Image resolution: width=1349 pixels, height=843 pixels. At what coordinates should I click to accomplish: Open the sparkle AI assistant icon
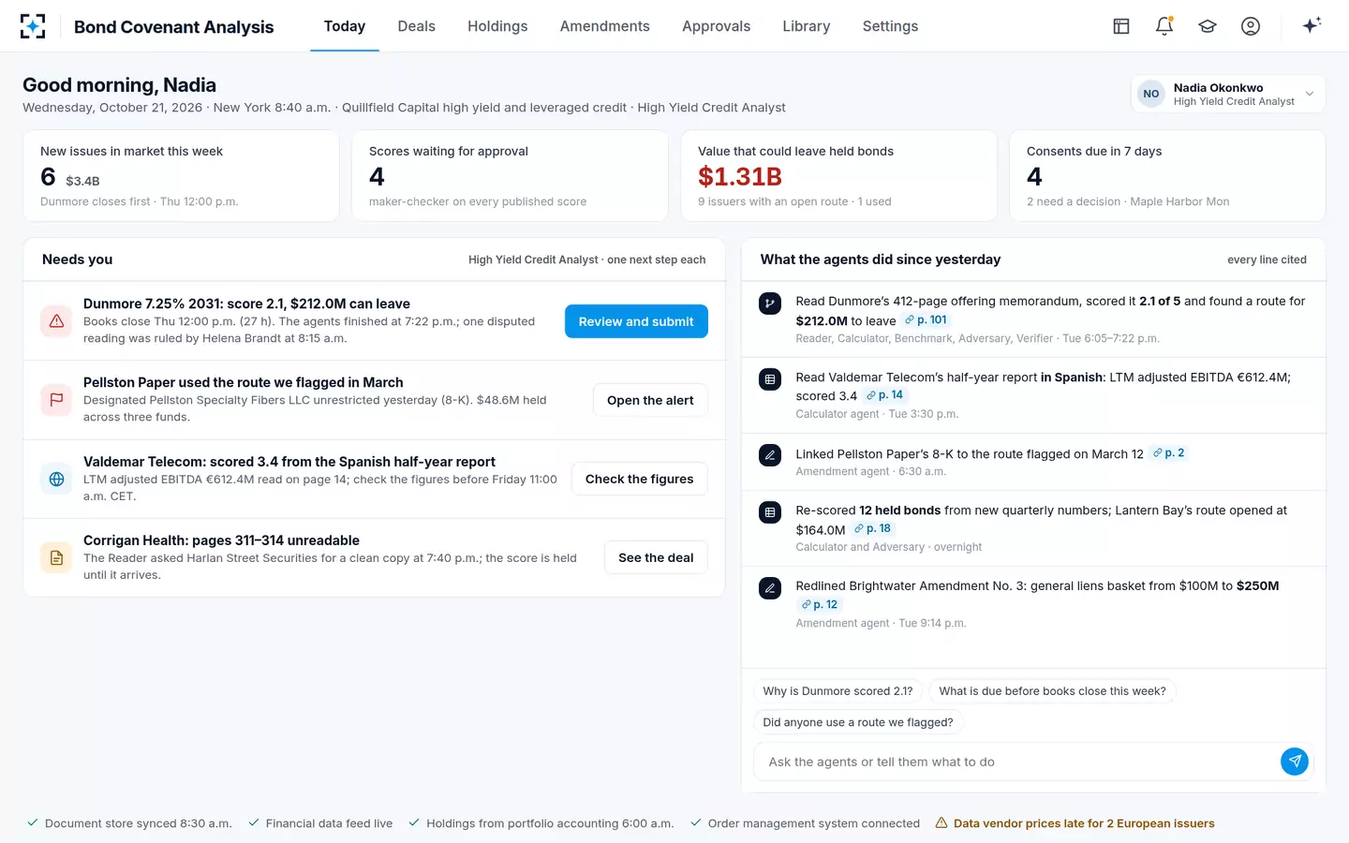[1312, 25]
